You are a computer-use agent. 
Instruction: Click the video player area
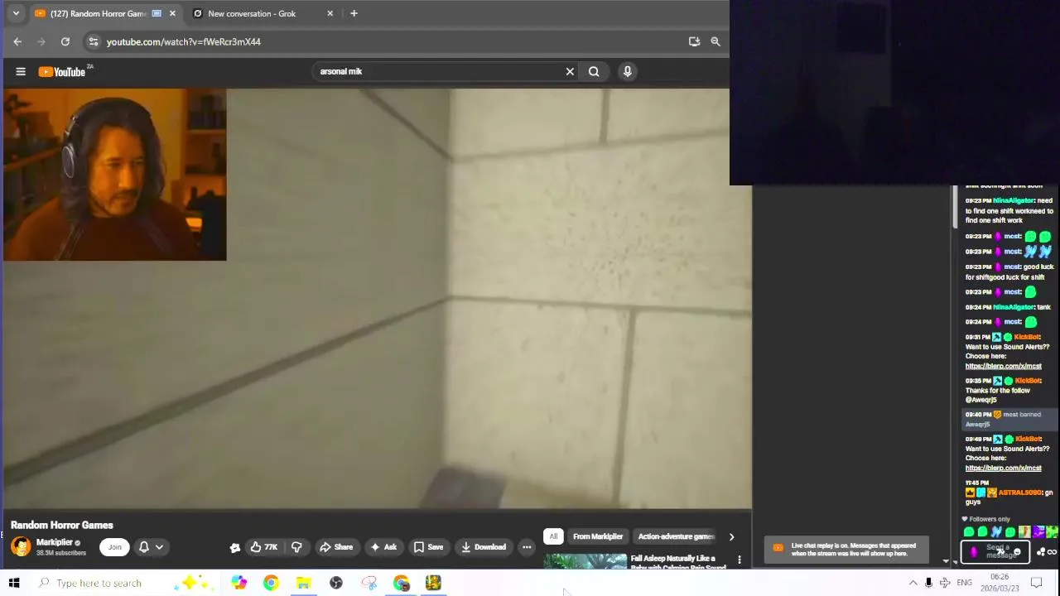point(377,298)
